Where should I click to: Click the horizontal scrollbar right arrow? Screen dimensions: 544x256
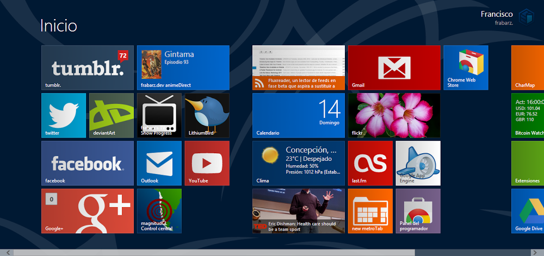coord(534,253)
